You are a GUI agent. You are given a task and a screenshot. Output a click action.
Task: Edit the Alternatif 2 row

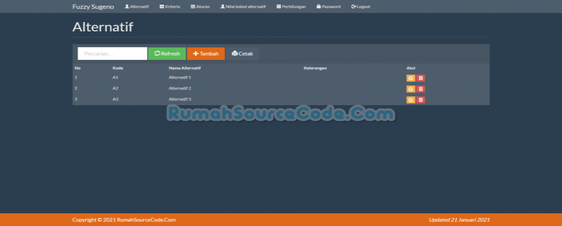click(411, 89)
